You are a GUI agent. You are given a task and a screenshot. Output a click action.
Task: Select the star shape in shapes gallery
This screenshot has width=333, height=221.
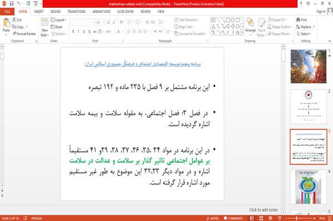(238, 33)
